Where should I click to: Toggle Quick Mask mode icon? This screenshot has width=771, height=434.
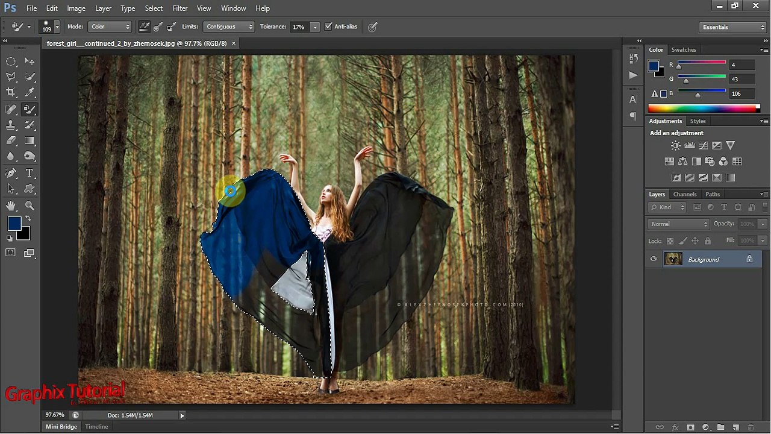[x=11, y=253]
